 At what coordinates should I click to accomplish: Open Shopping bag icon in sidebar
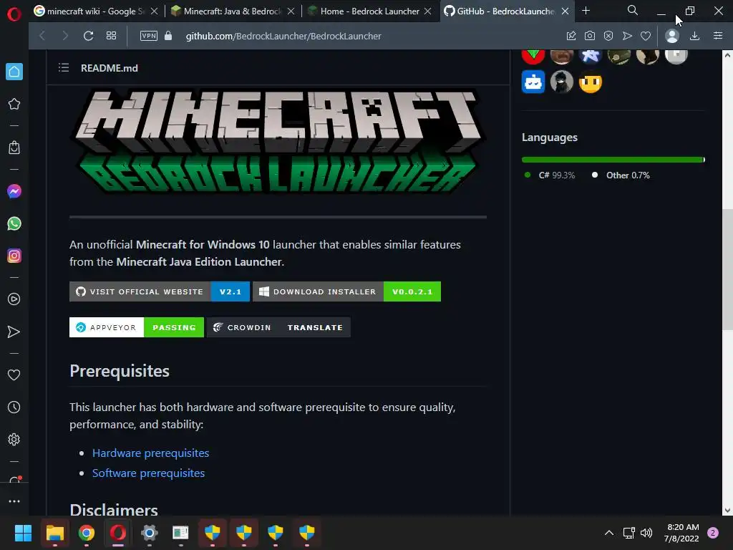pyautogui.click(x=14, y=148)
